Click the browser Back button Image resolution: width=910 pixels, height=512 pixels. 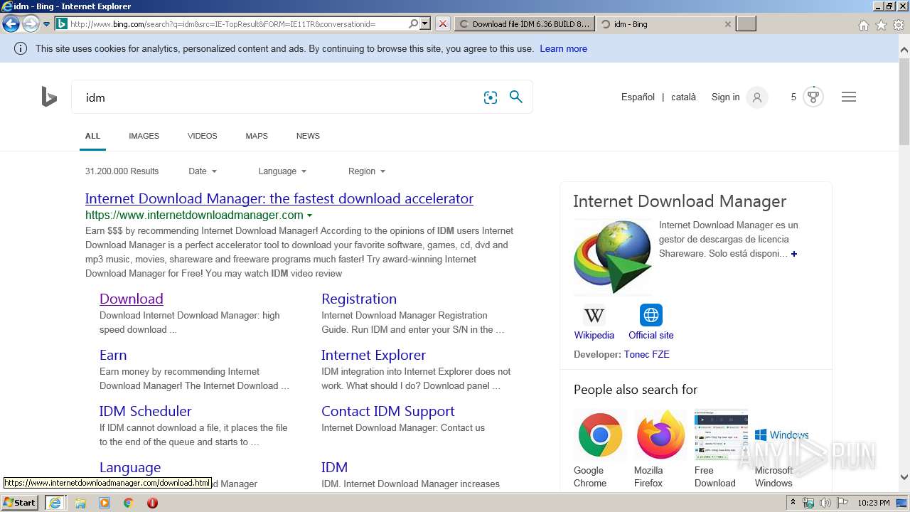[x=11, y=23]
